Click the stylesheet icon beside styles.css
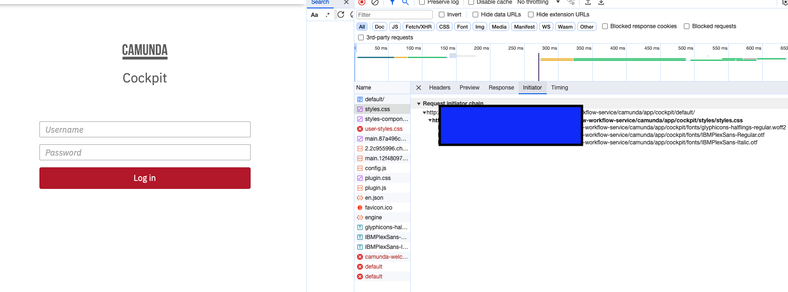Viewport: 788px width, 292px height. tap(360, 109)
